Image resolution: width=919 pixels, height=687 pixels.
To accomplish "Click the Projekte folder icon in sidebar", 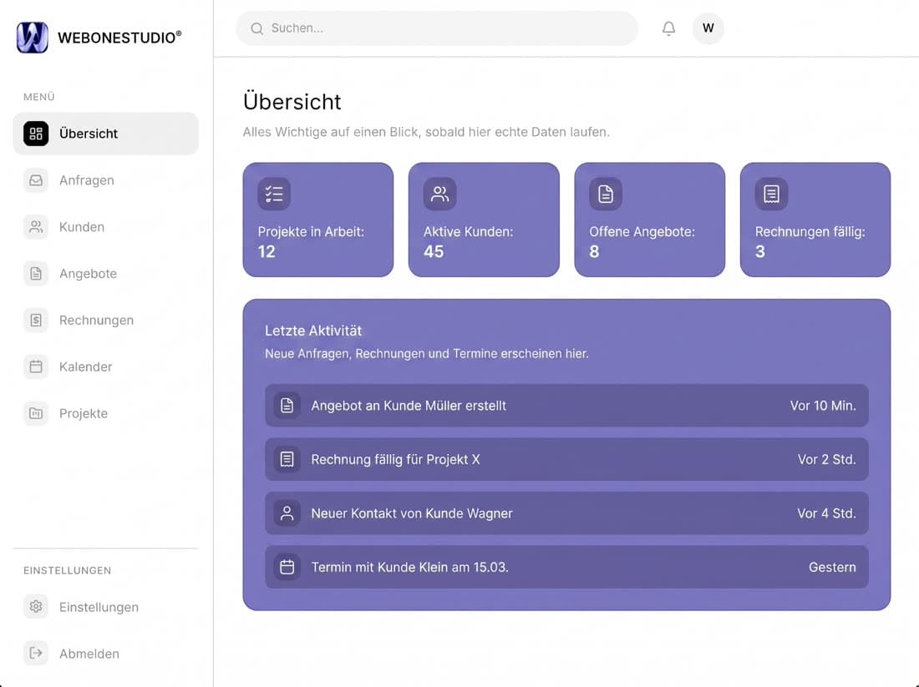I will tap(36, 413).
